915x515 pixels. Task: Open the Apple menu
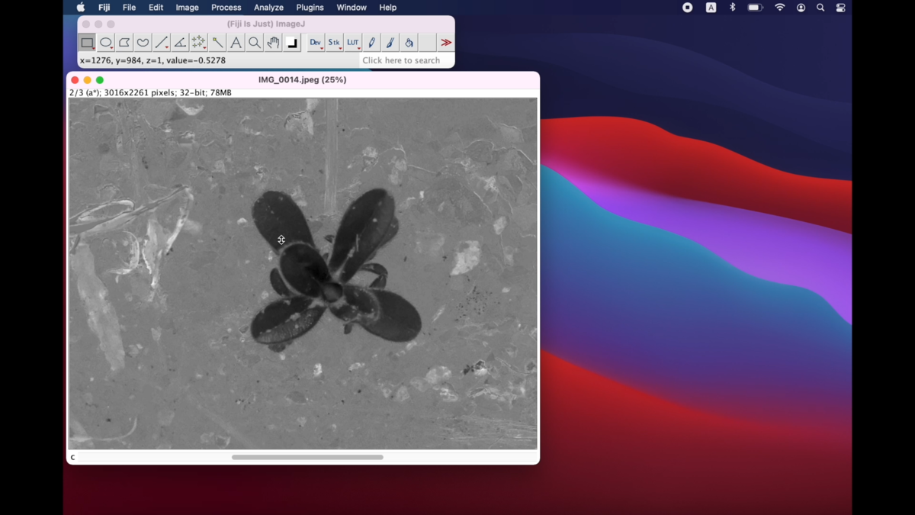81,8
